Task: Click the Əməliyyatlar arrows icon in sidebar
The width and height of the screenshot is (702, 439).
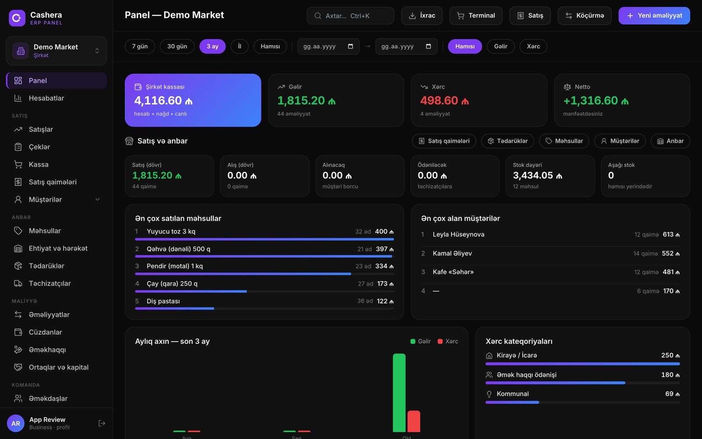Action: click(x=18, y=314)
